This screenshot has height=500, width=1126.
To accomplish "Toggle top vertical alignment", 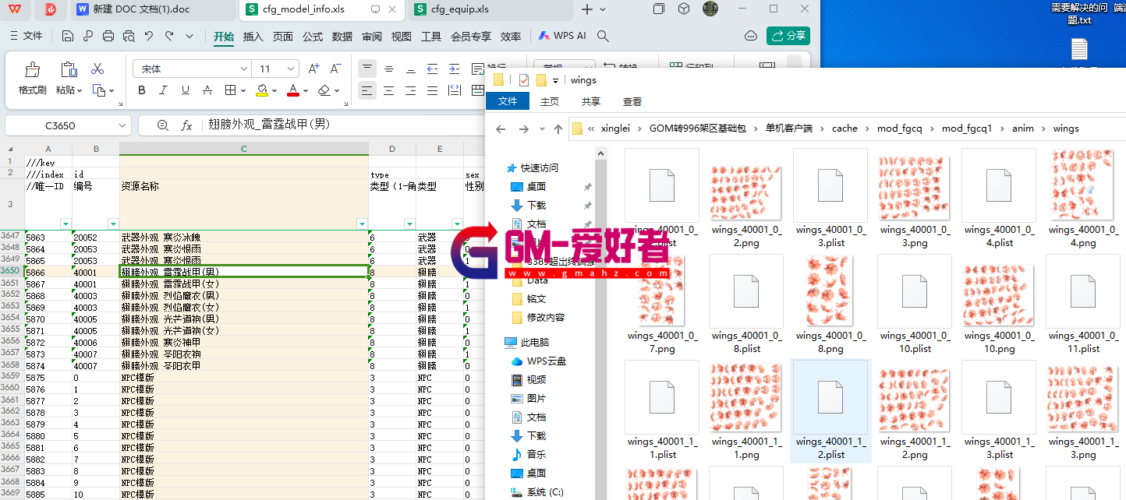I will (x=367, y=69).
